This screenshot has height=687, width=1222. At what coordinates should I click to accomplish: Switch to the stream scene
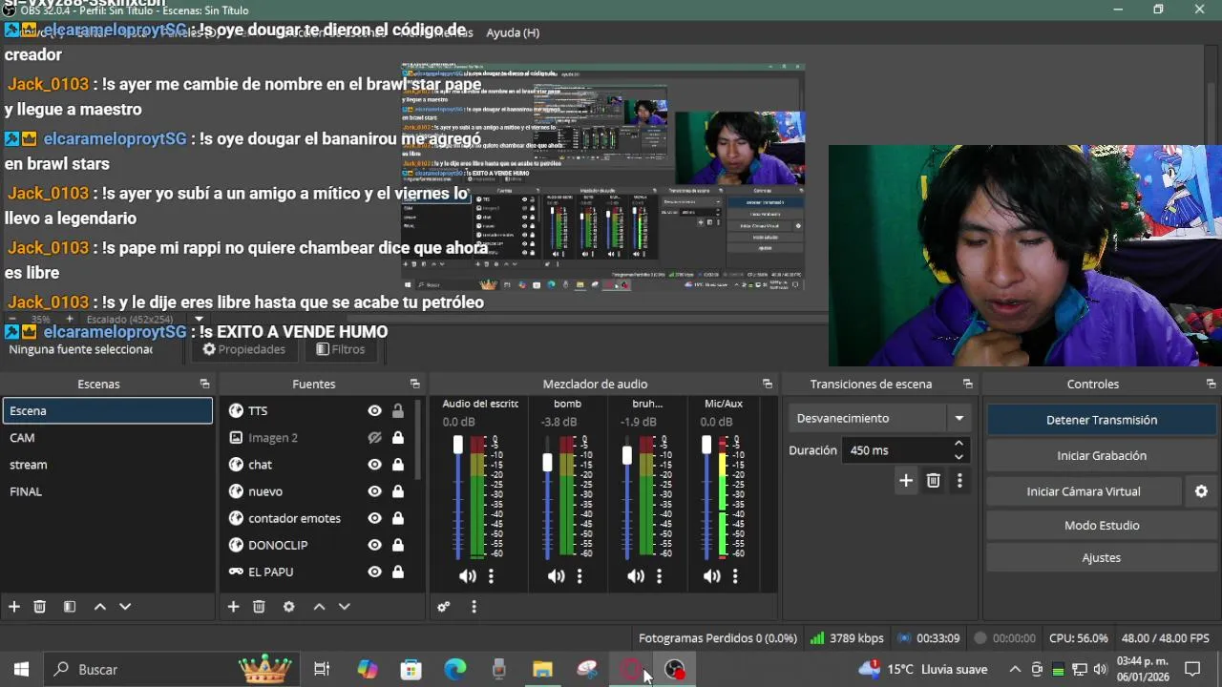click(x=107, y=464)
